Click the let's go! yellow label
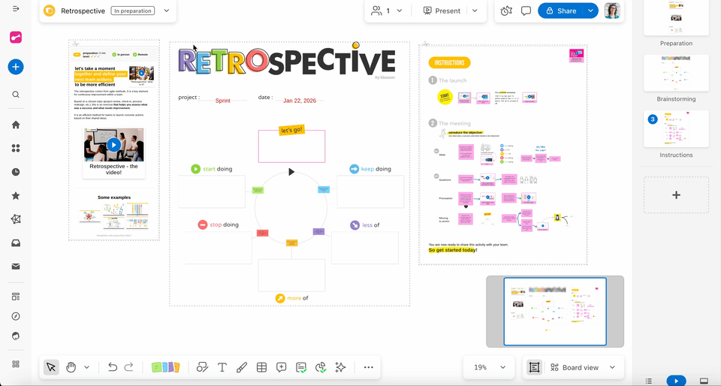The height and width of the screenshot is (386, 721). click(291, 130)
